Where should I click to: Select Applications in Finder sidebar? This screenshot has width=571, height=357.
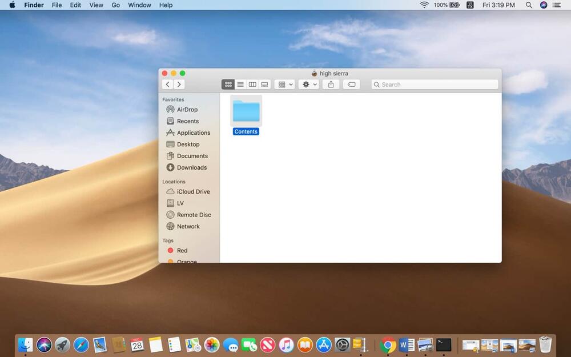193,133
